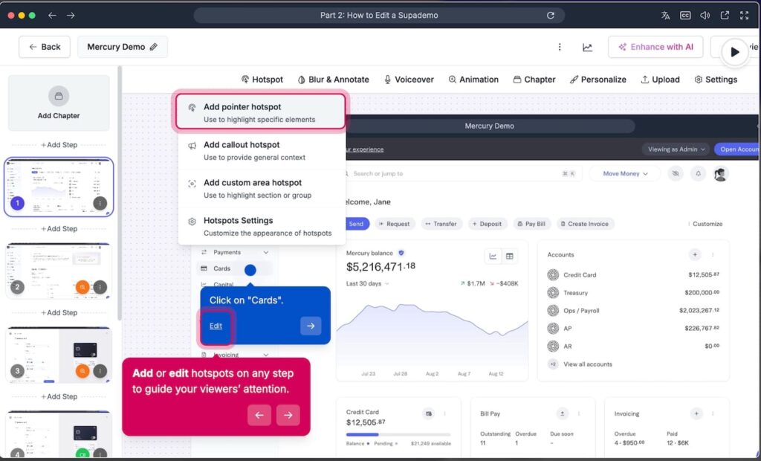761x461 pixels.
Task: Open the Move Money dropdown
Action: (624, 173)
